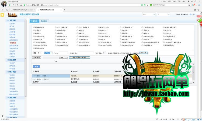202x121 pixels.
Task: Open the dropdown showing 1 in header
Action: point(163,14)
